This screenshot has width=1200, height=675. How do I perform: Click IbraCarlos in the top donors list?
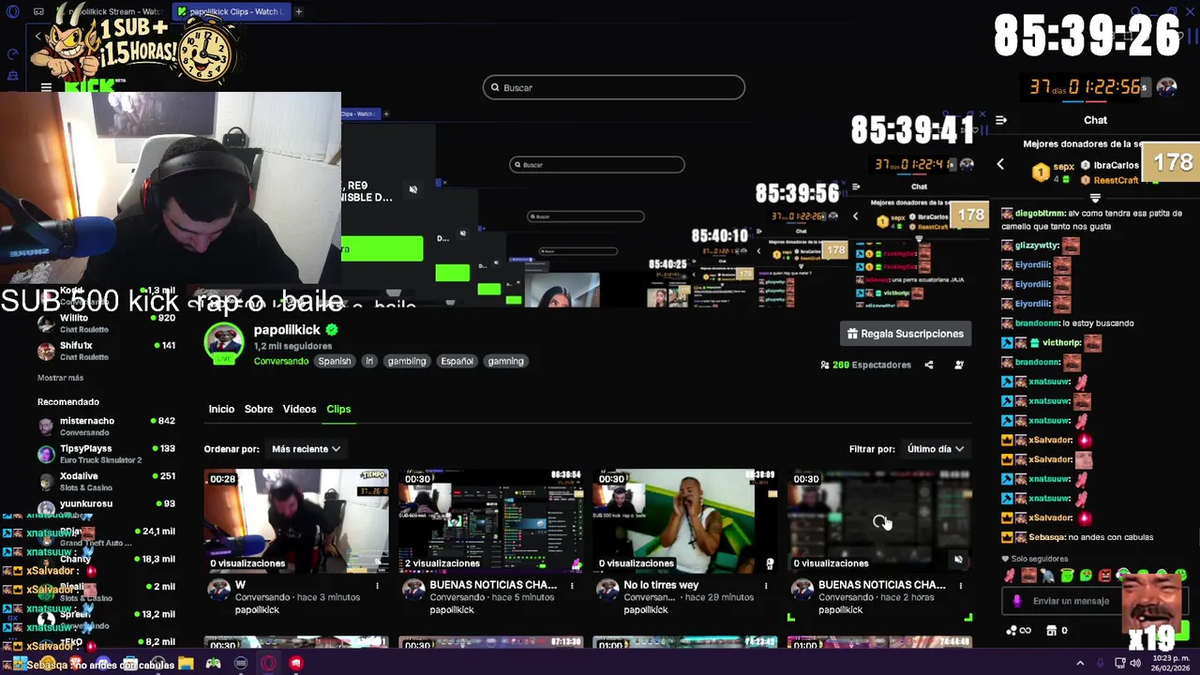1116,165
